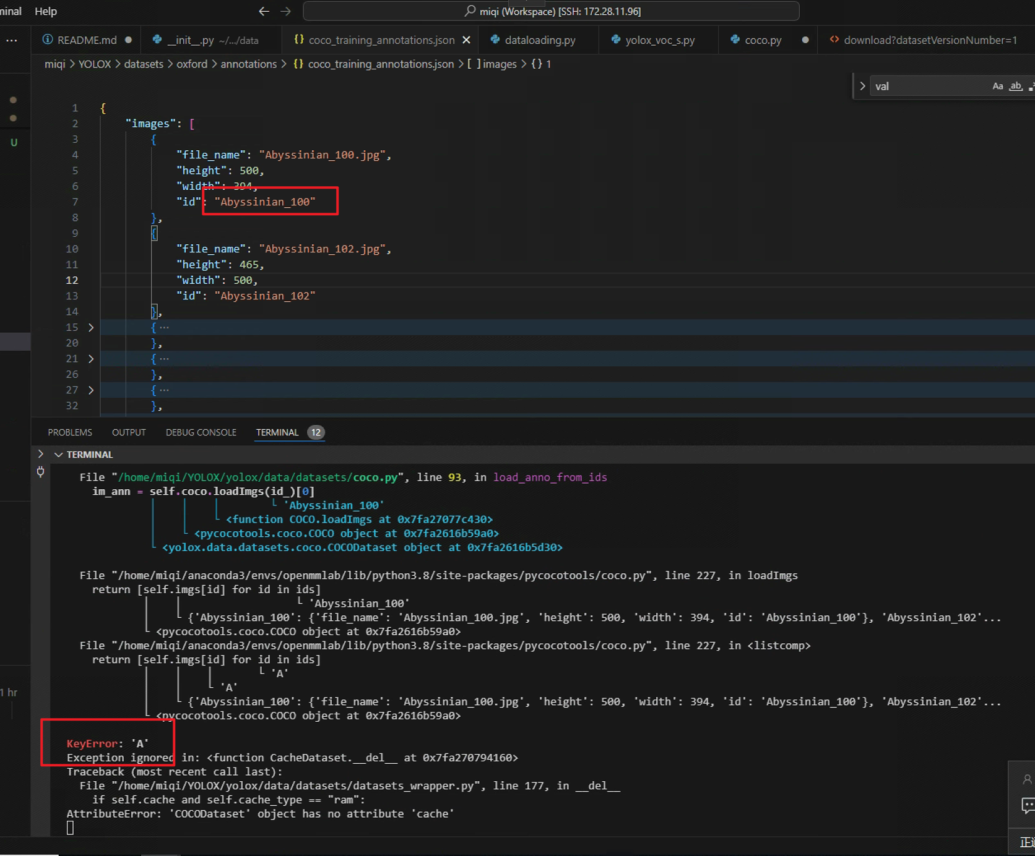Toggle Match Whole Word in find widget
This screenshot has height=856, width=1035.
1016,86
